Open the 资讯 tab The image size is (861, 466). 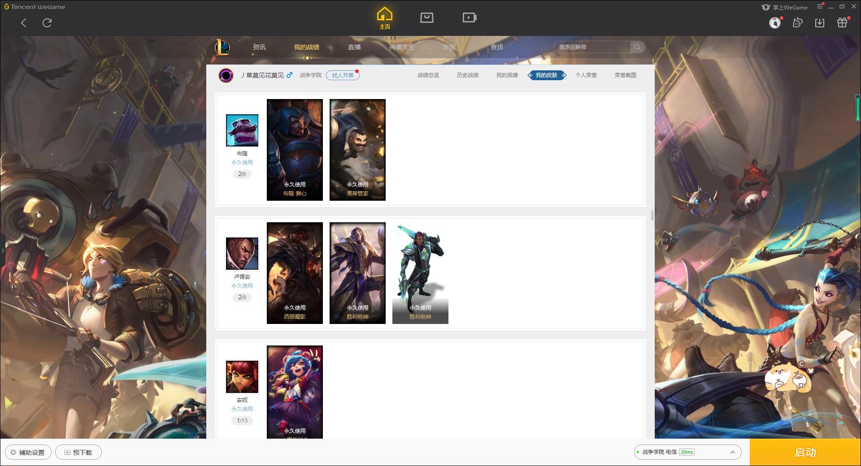pyautogui.click(x=259, y=47)
